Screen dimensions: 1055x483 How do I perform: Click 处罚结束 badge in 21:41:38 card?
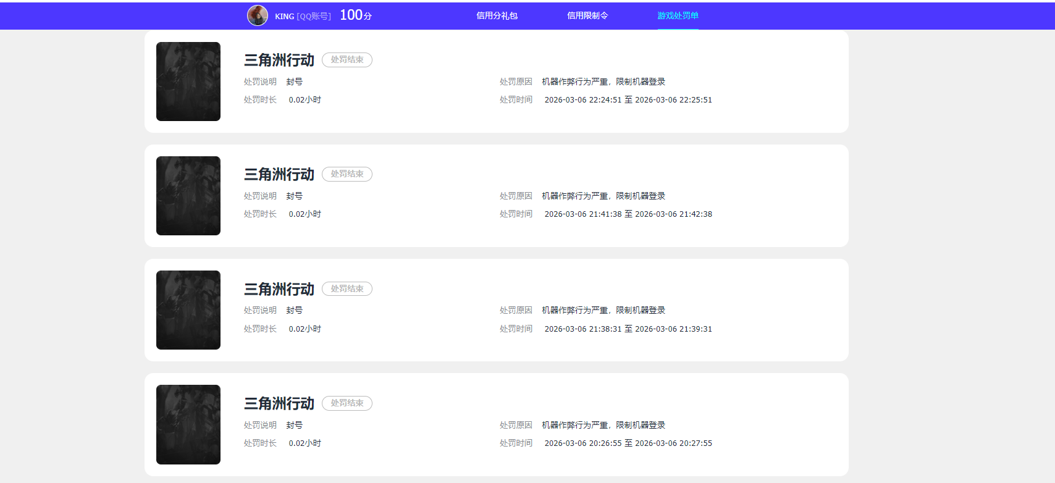tap(347, 174)
